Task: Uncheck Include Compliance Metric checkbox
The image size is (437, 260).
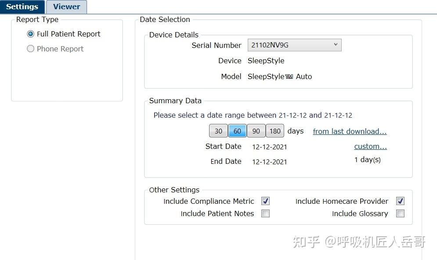Action: pyautogui.click(x=265, y=201)
